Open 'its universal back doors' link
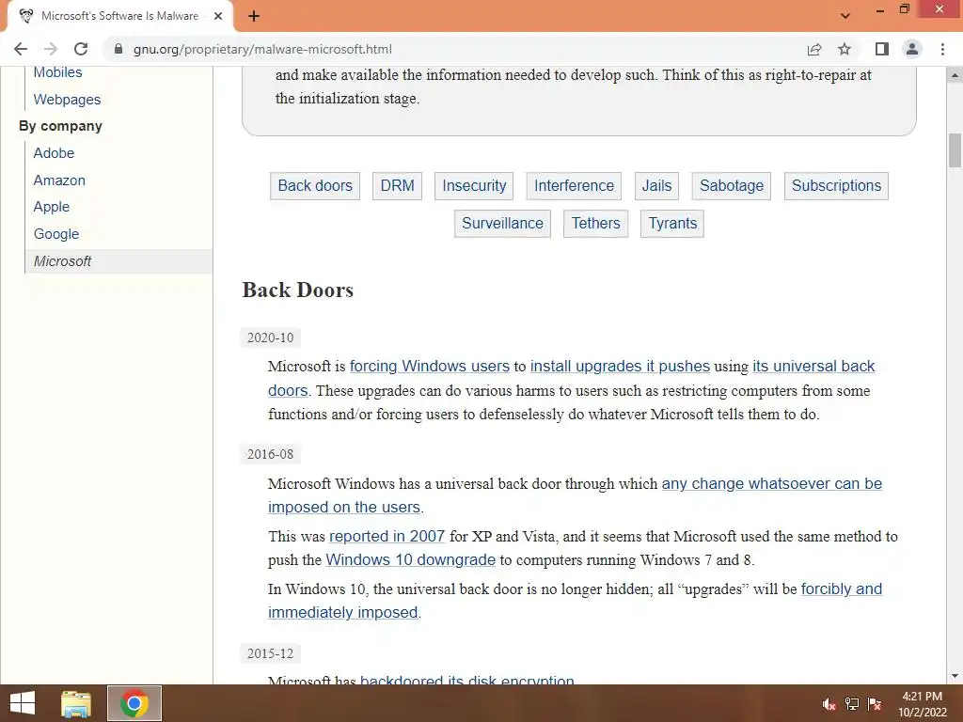This screenshot has width=963, height=722. click(x=813, y=366)
